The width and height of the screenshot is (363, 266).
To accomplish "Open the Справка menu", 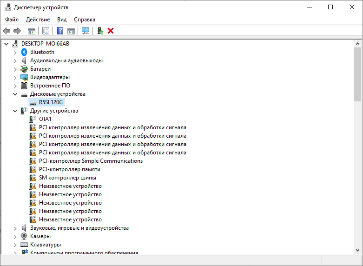I will tap(85, 20).
